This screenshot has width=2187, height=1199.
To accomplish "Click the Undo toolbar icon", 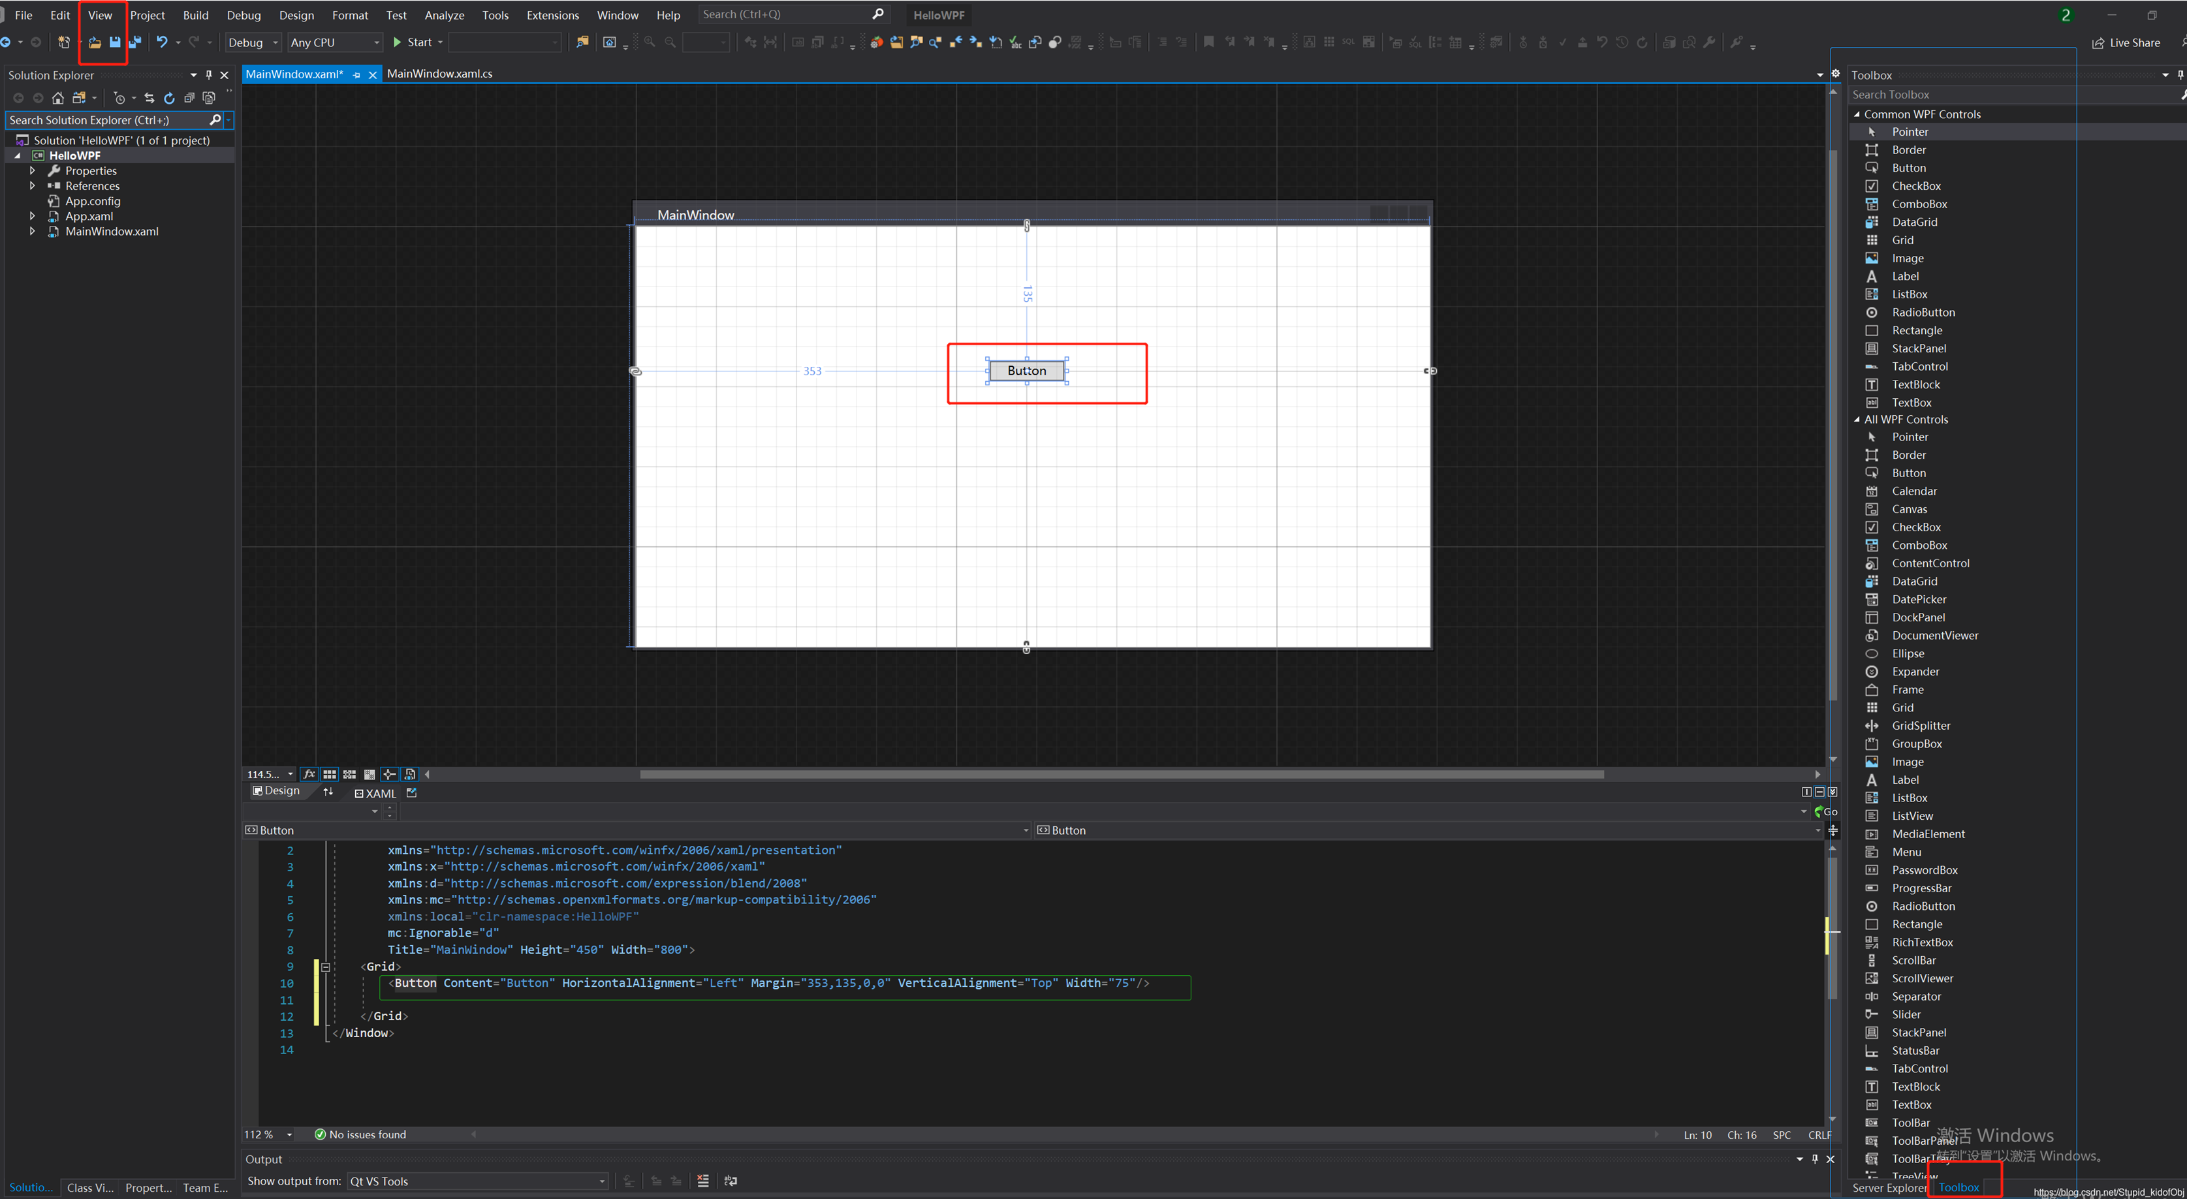I will [161, 42].
